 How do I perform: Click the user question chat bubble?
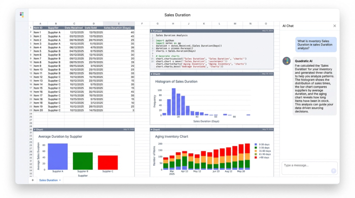[x=316, y=45]
